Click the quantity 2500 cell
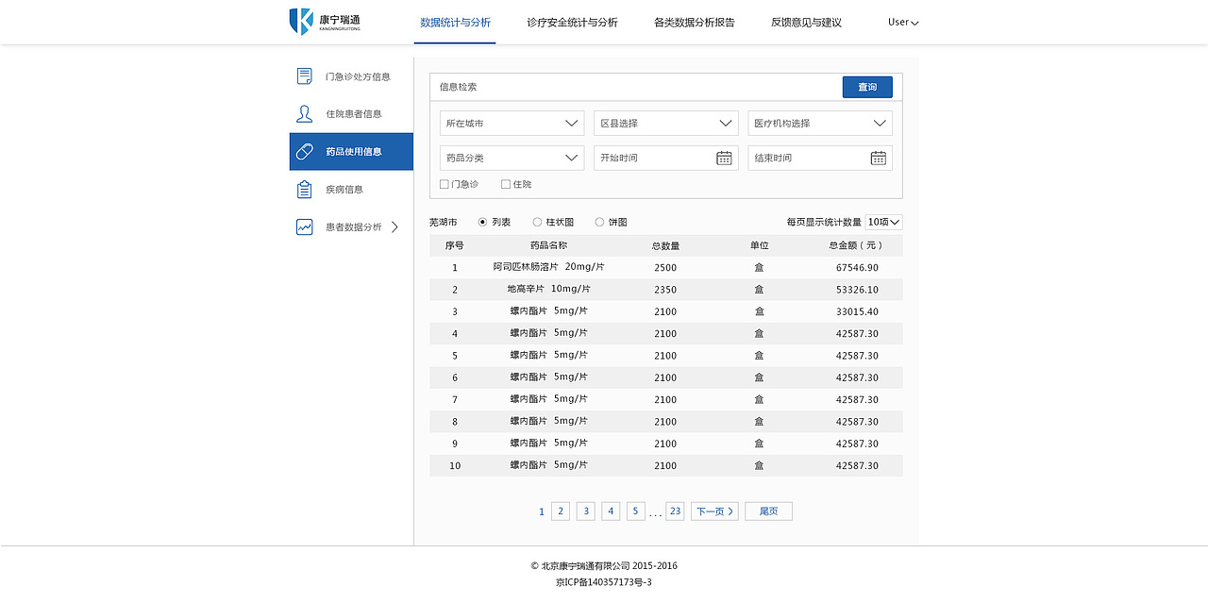This screenshot has height=603, width=1208. [665, 268]
